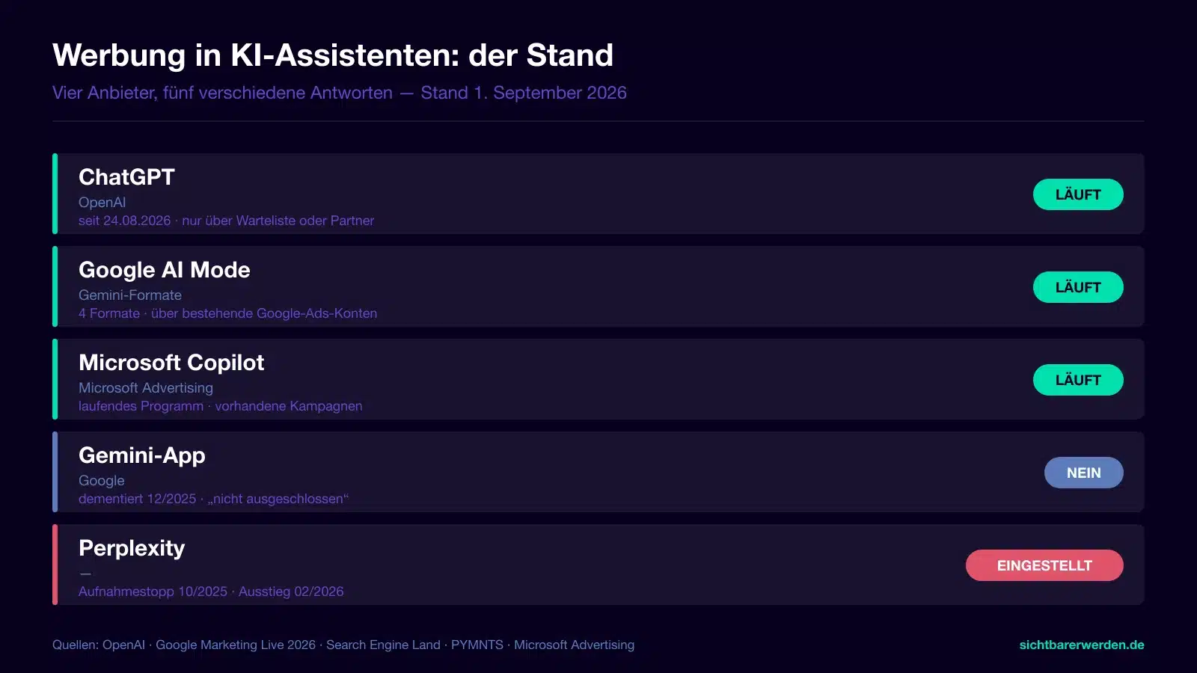
Task: Click the Microsoft Advertising subtitle under Copilot
Action: coord(146,388)
